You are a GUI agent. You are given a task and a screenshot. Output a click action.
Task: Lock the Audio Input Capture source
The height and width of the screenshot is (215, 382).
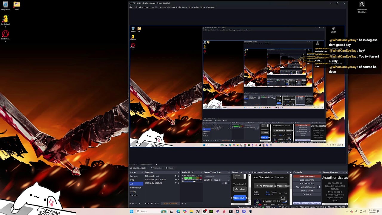point(178,179)
